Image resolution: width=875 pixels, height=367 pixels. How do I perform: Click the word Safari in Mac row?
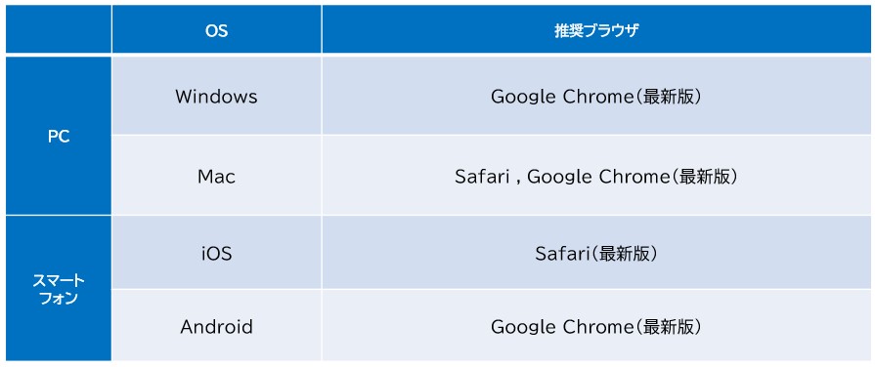(x=480, y=177)
